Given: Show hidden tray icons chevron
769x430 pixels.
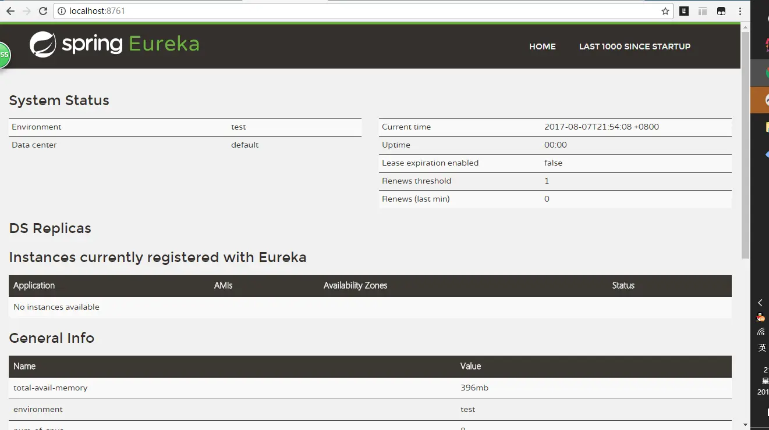Looking at the screenshot, I should tap(760, 303).
